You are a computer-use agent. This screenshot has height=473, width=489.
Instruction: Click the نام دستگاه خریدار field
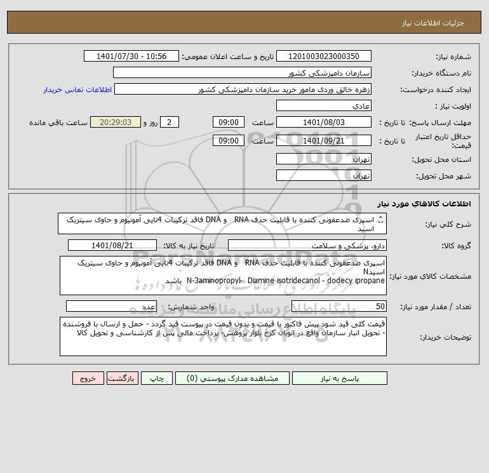coord(242,72)
